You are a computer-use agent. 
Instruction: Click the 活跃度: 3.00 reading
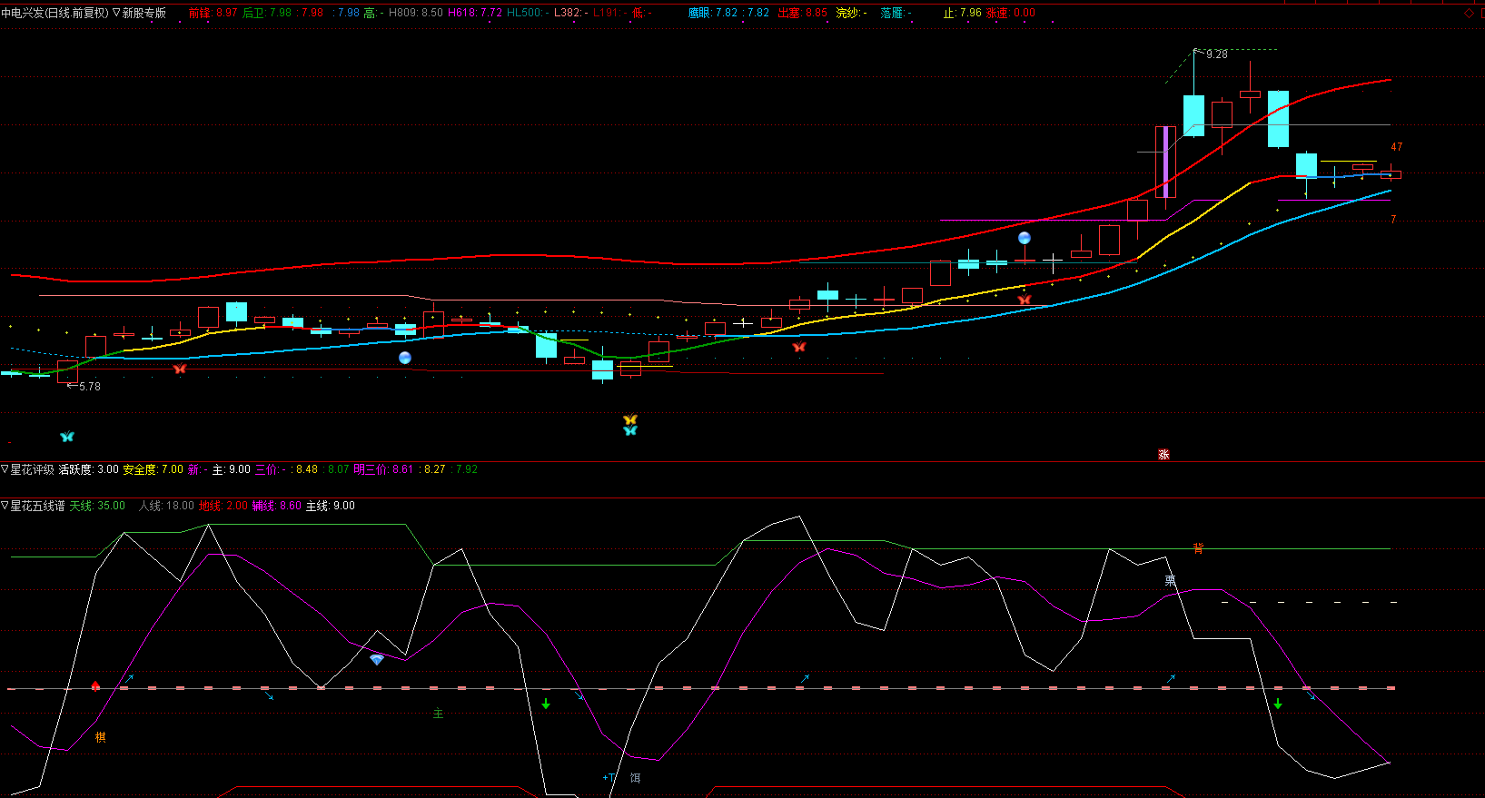(x=89, y=469)
